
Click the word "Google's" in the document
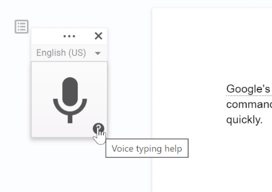[248, 89]
